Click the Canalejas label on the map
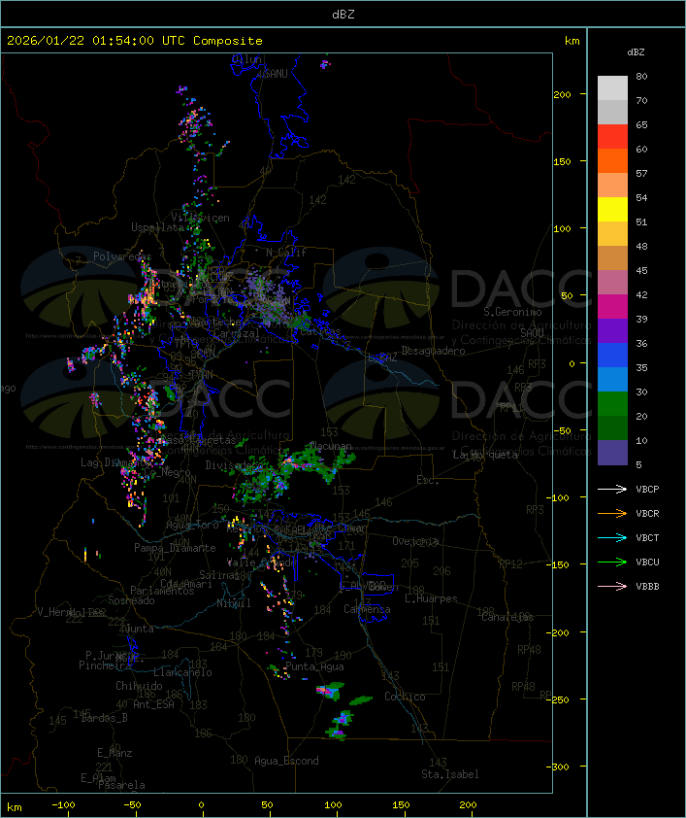The height and width of the screenshot is (818, 686). [x=507, y=617]
